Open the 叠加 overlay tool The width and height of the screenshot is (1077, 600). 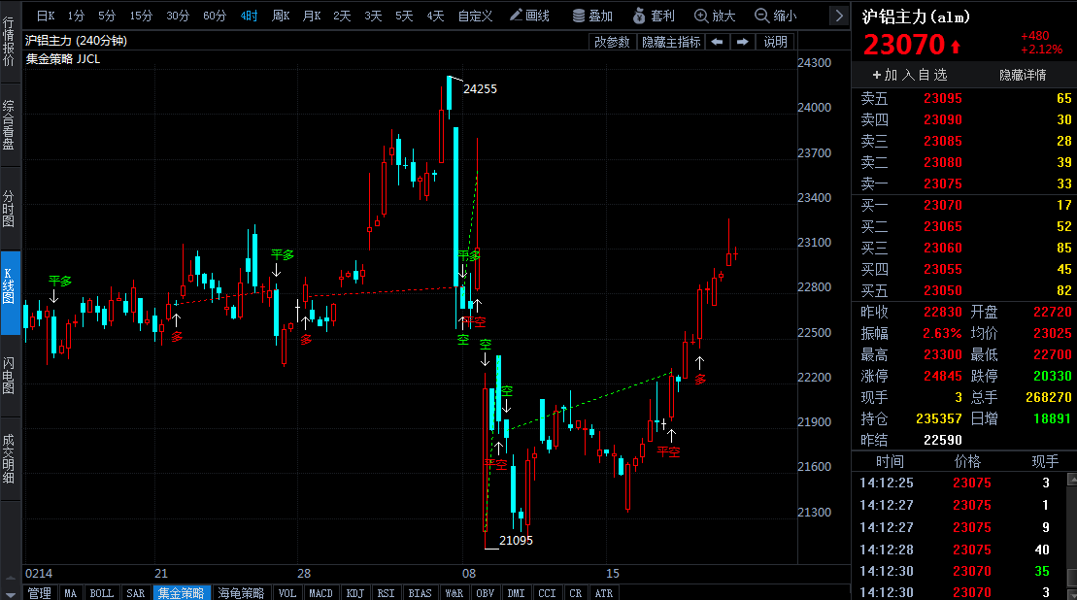592,16
